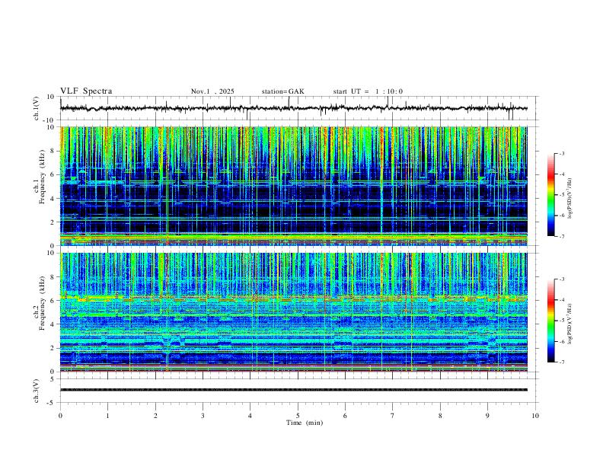Click the ch.1 spectrogram panel
The image size is (603, 466).
click(293, 186)
